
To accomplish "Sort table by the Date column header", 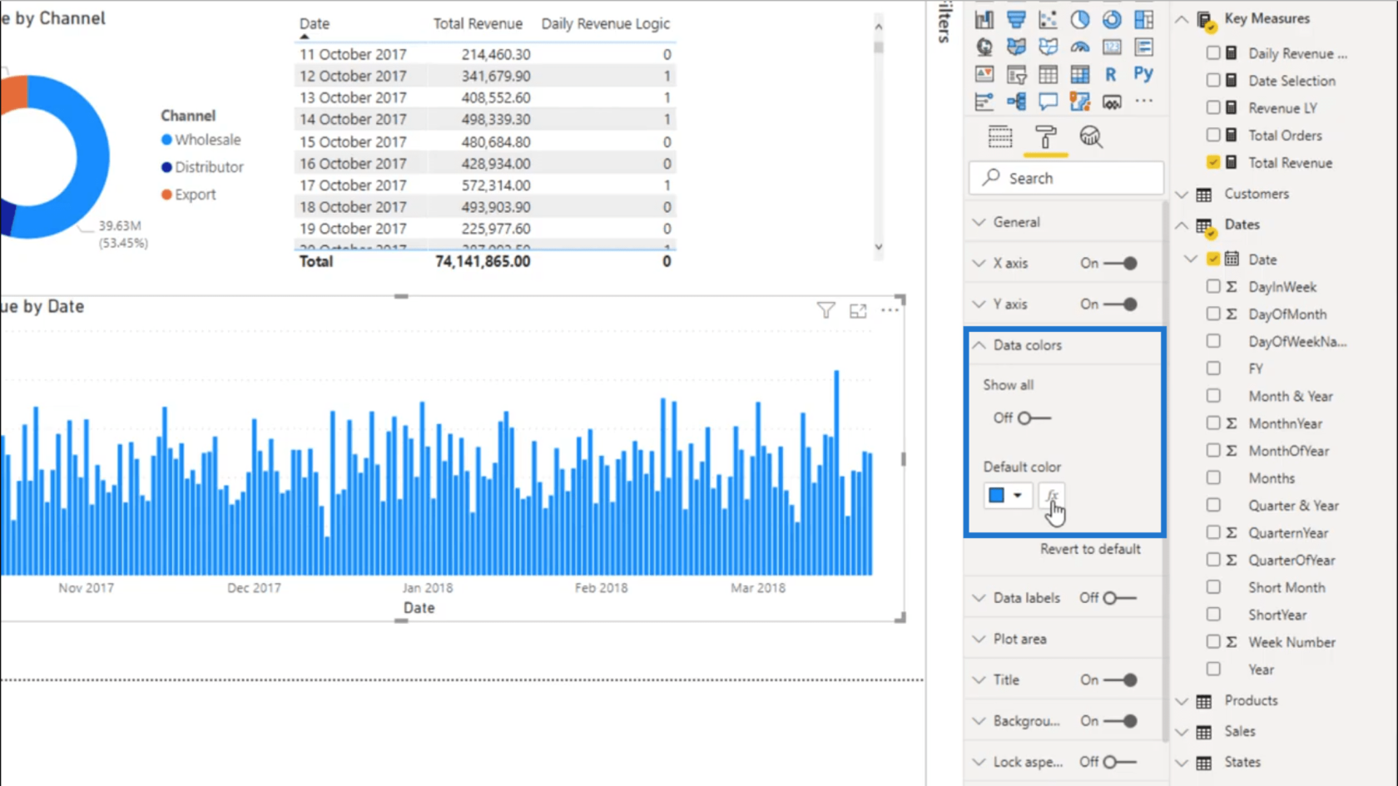I will coord(315,24).
